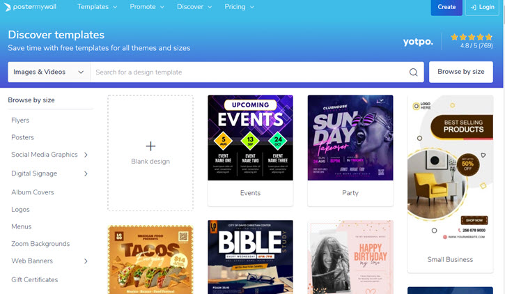
Task: Click the search magnifier icon
Action: [x=414, y=72]
